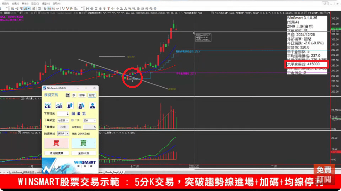This screenshot has height=191, width=341.
Task: Close the indicator before 主力成本線 on the status line
Action: pos(212,13)
